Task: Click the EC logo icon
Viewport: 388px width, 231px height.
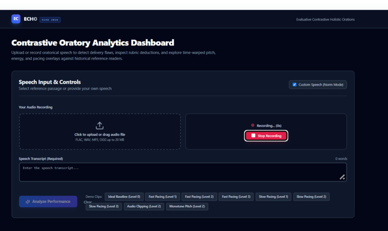Action: pos(16,19)
